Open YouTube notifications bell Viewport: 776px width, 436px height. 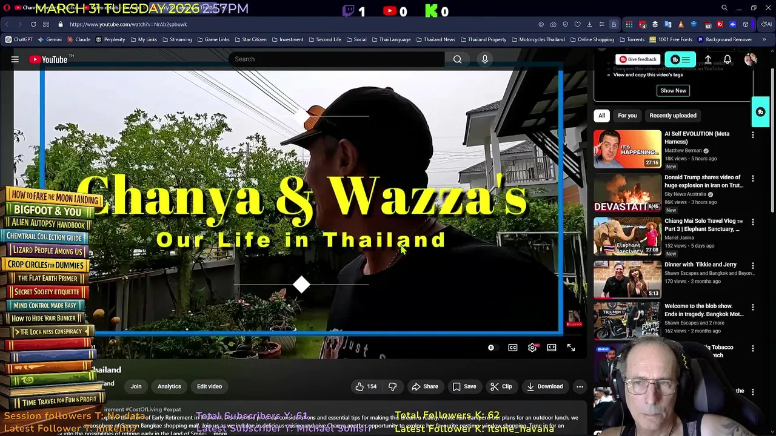[727, 59]
